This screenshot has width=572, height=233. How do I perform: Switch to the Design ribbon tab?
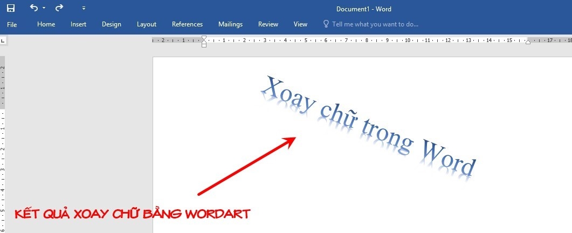click(x=111, y=24)
